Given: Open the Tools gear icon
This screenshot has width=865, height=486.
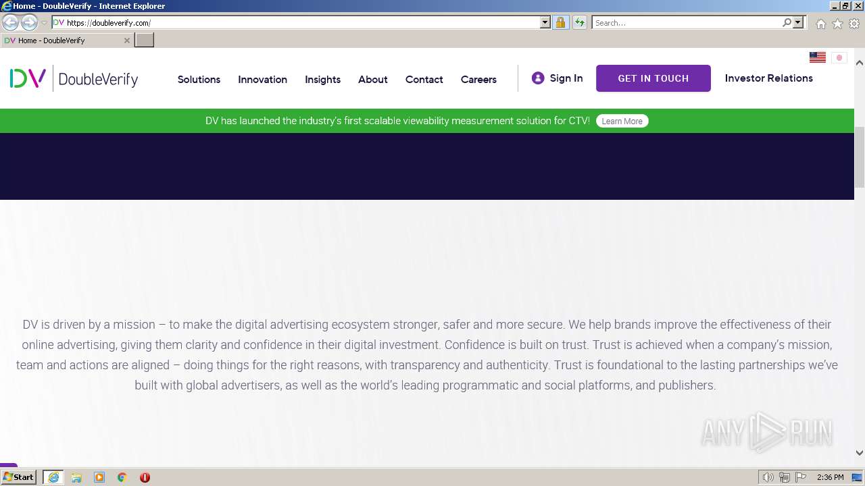Looking at the screenshot, I should 854,24.
